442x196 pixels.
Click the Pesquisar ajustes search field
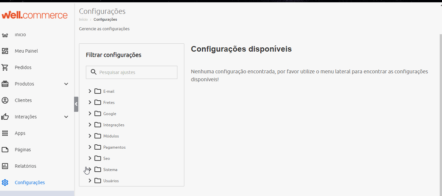click(x=132, y=72)
